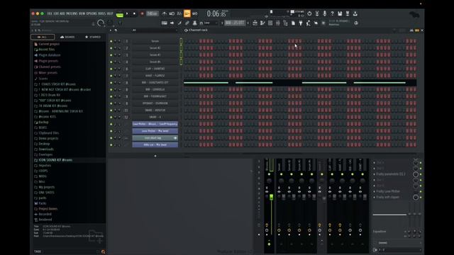The width and height of the screenshot is (454, 255).
Task: Click the link chain icon in toolbar
Action: (x=187, y=23)
